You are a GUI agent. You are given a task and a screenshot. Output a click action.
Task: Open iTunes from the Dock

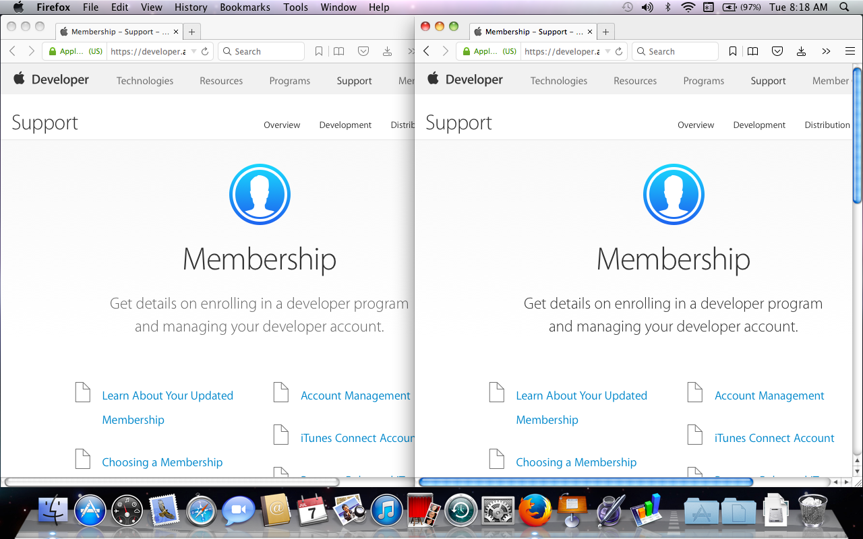pyautogui.click(x=386, y=511)
